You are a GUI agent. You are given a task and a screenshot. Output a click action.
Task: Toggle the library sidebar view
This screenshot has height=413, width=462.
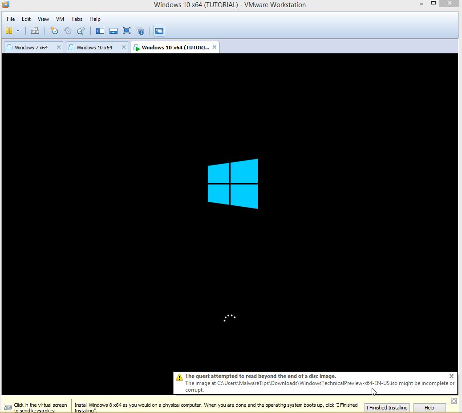point(100,31)
